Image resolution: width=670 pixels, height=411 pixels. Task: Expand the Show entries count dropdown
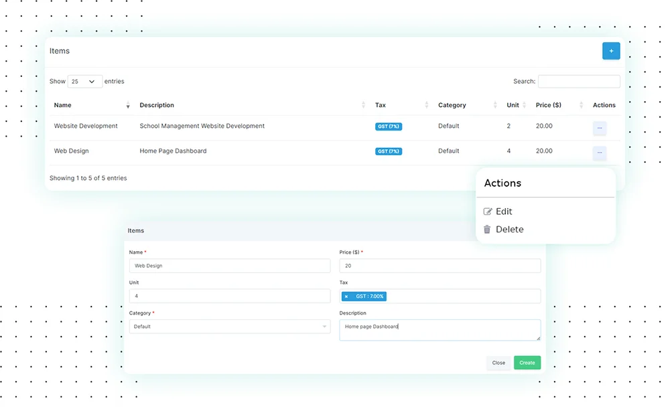click(x=84, y=82)
